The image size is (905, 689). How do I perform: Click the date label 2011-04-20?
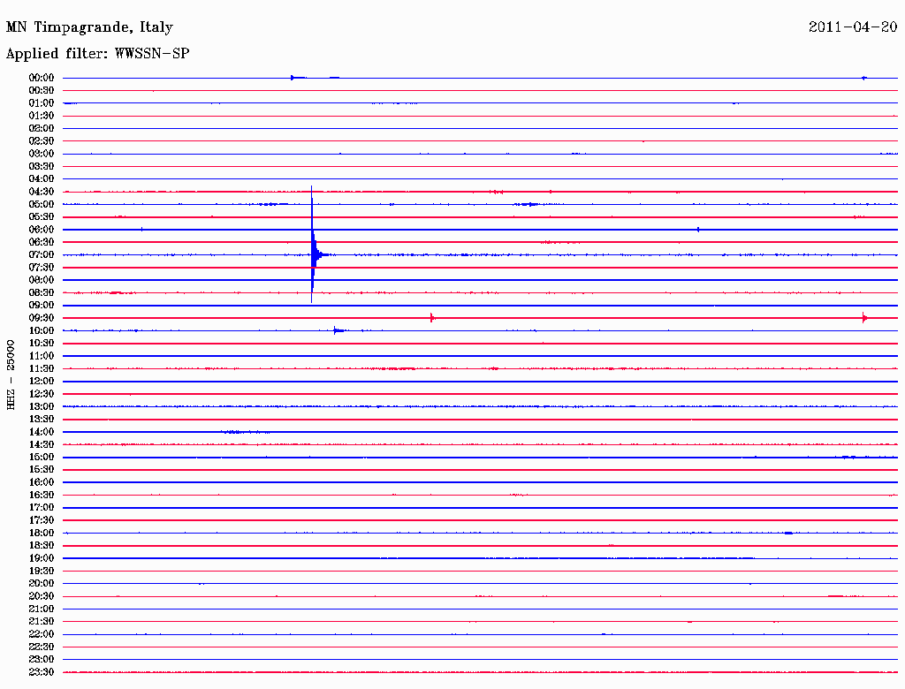pyautogui.click(x=853, y=27)
